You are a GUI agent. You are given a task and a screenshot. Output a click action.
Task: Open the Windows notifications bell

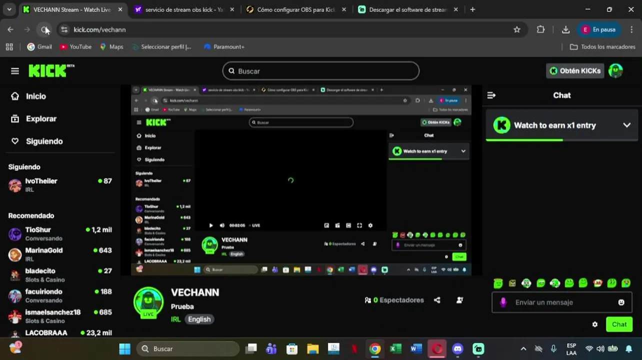629,348
